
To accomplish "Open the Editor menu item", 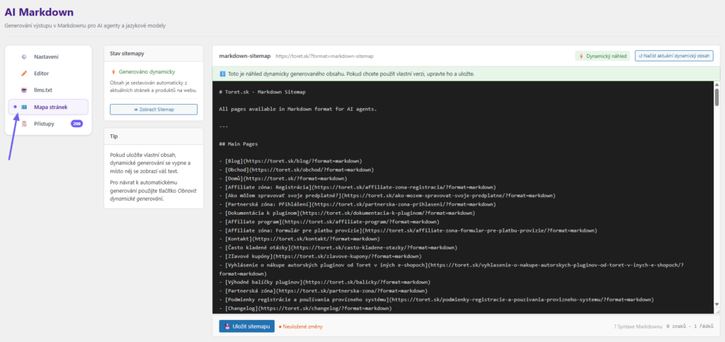I will coord(48,73).
